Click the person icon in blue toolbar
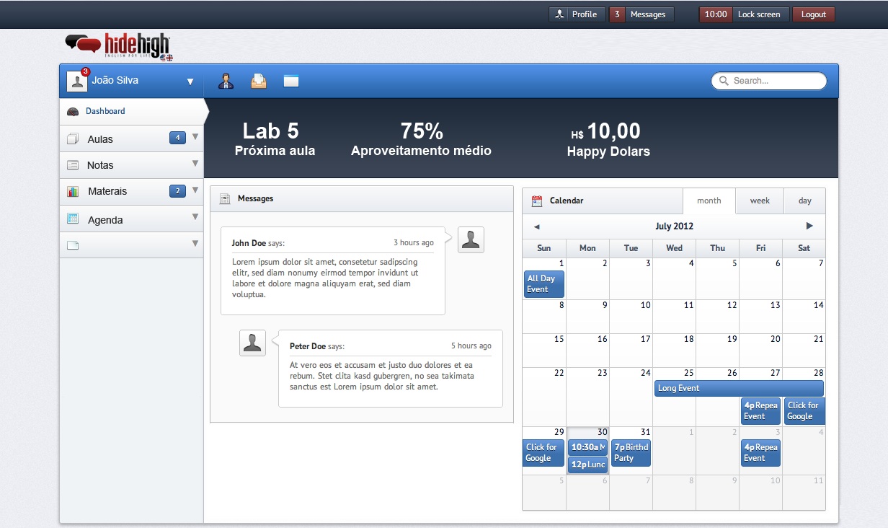The height and width of the screenshot is (528, 888). coord(226,81)
